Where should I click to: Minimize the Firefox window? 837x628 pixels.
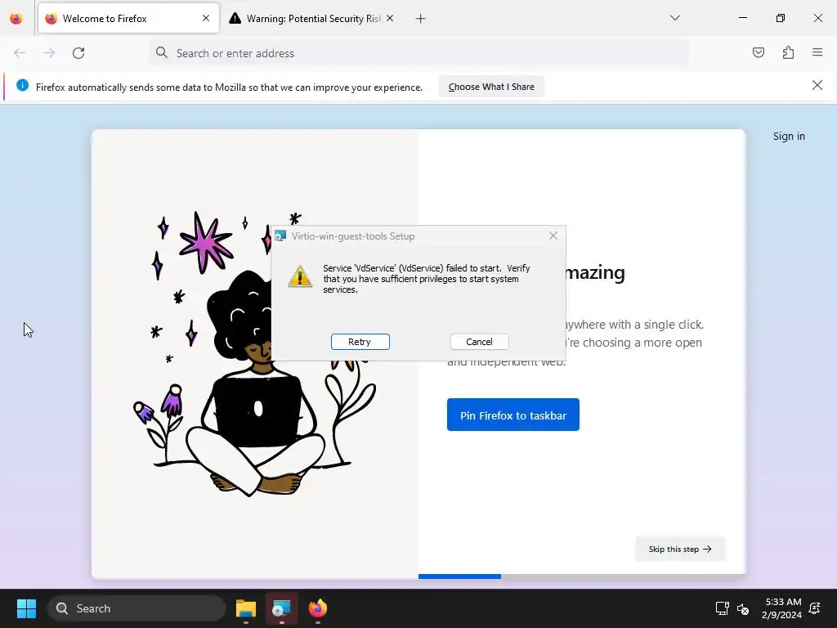click(x=743, y=18)
